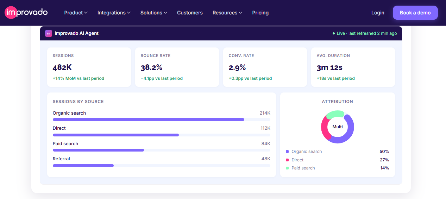446x199 pixels.
Task: Click the Sessions 482K metric card
Action: 89,67
